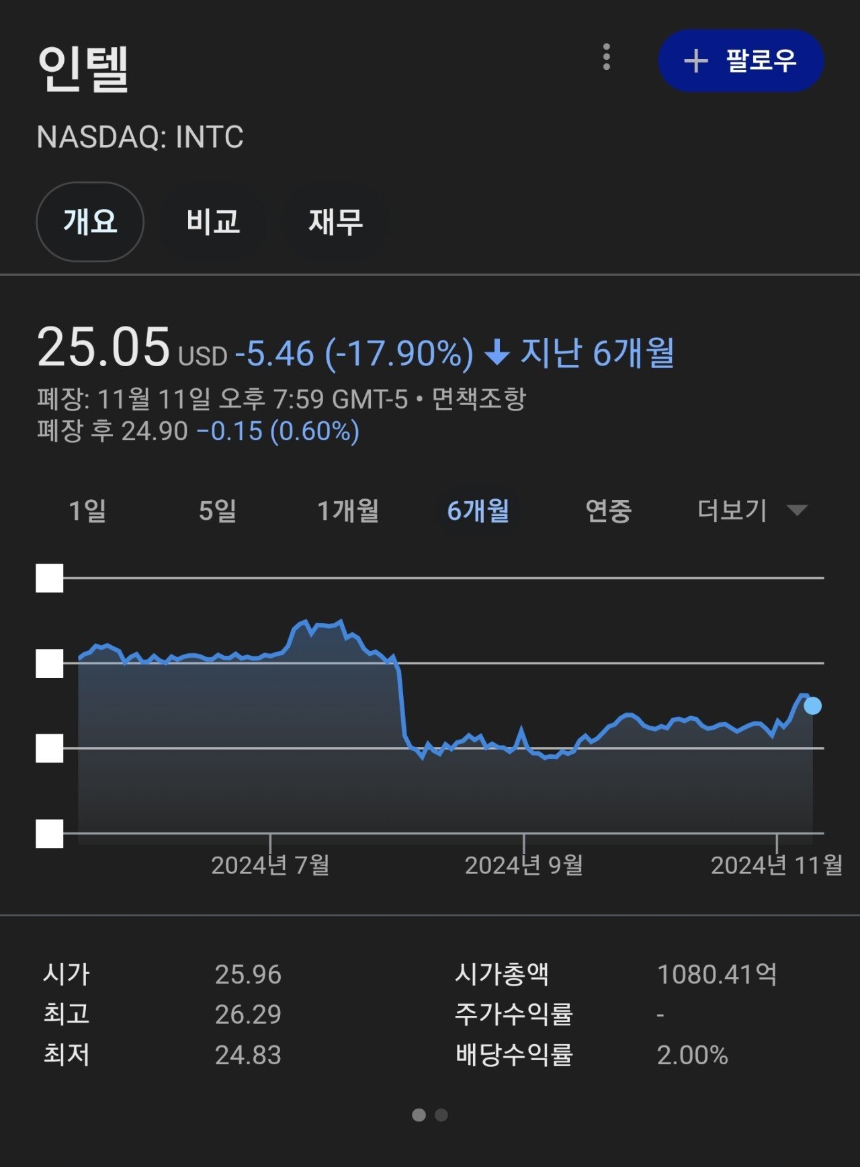
Task: Click the 인텔 company title
Action: pyautogui.click(x=83, y=68)
